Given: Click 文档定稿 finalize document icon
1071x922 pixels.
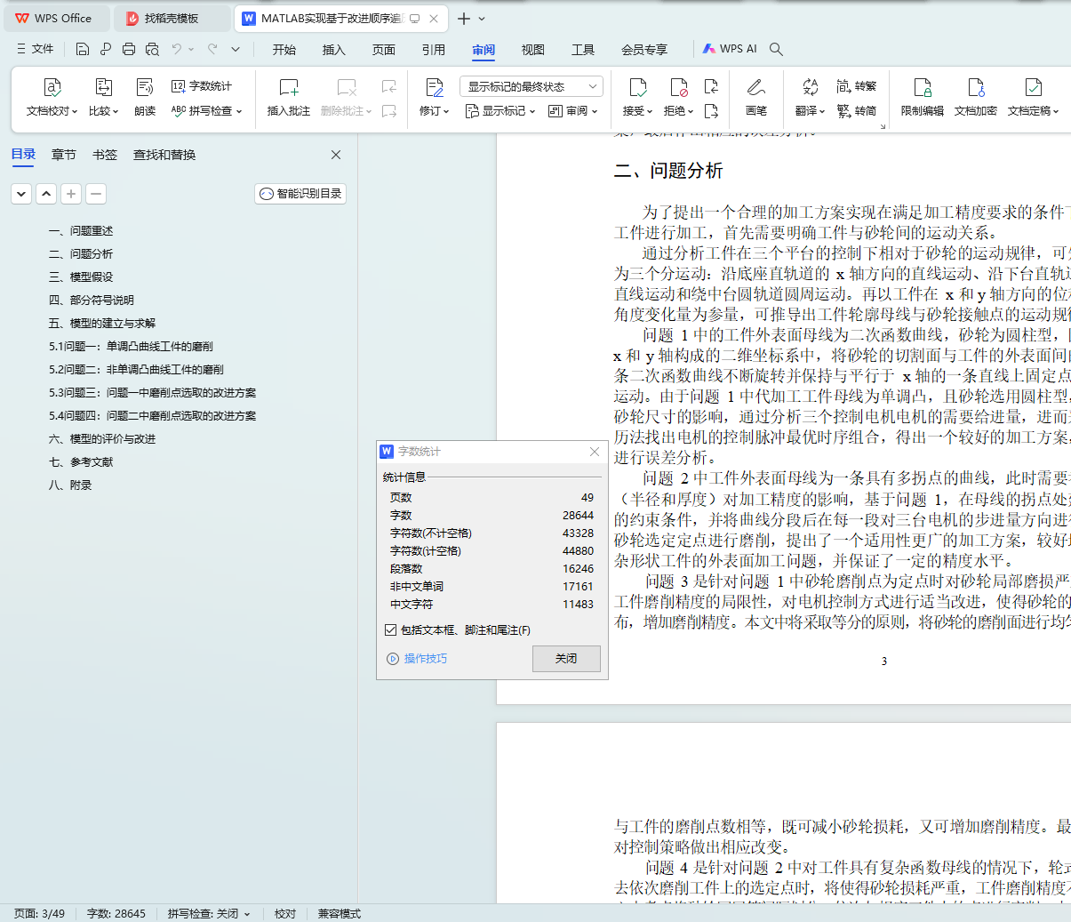Looking at the screenshot, I should click(x=1033, y=87).
